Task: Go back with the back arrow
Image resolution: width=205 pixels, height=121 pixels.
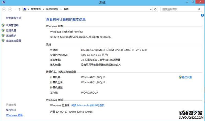Action: point(4,9)
